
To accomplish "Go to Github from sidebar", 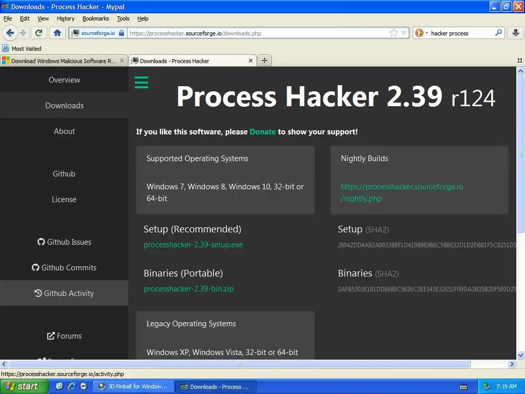I will (x=64, y=173).
